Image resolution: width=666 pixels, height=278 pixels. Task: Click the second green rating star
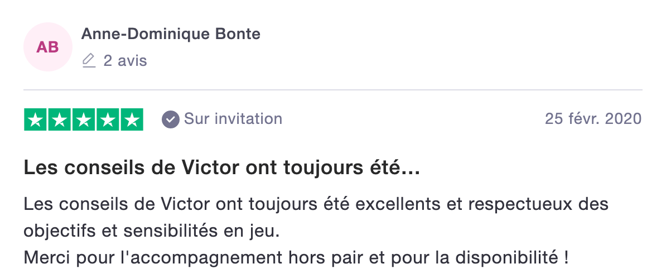(60, 119)
